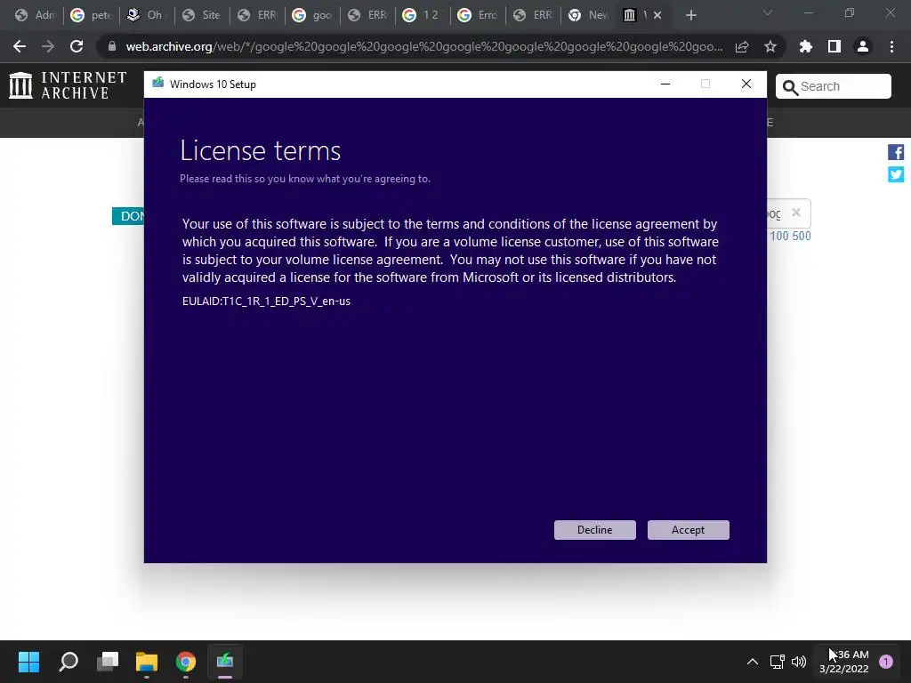Screen dimensions: 911x683
Task: Click Chrome forward navigation arrow
Action: click(48, 46)
